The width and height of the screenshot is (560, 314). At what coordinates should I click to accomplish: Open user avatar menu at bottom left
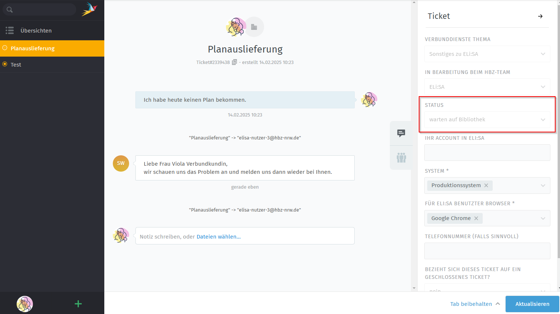coord(25,304)
